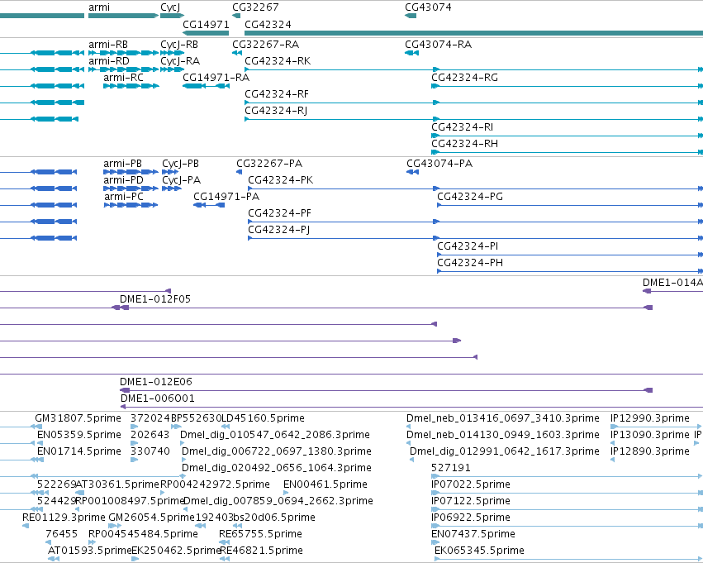703x563 pixels.
Task: Select transcript CG42324-RK
Action: (x=278, y=61)
